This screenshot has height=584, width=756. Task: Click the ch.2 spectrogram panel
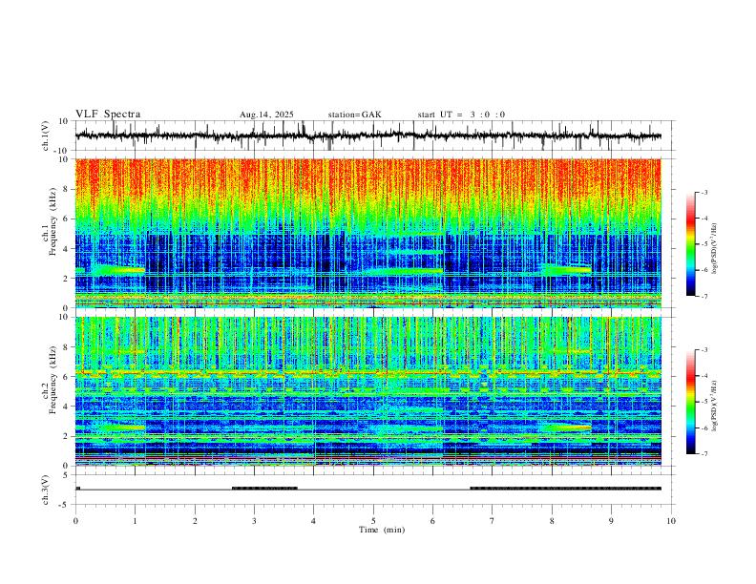coord(367,391)
